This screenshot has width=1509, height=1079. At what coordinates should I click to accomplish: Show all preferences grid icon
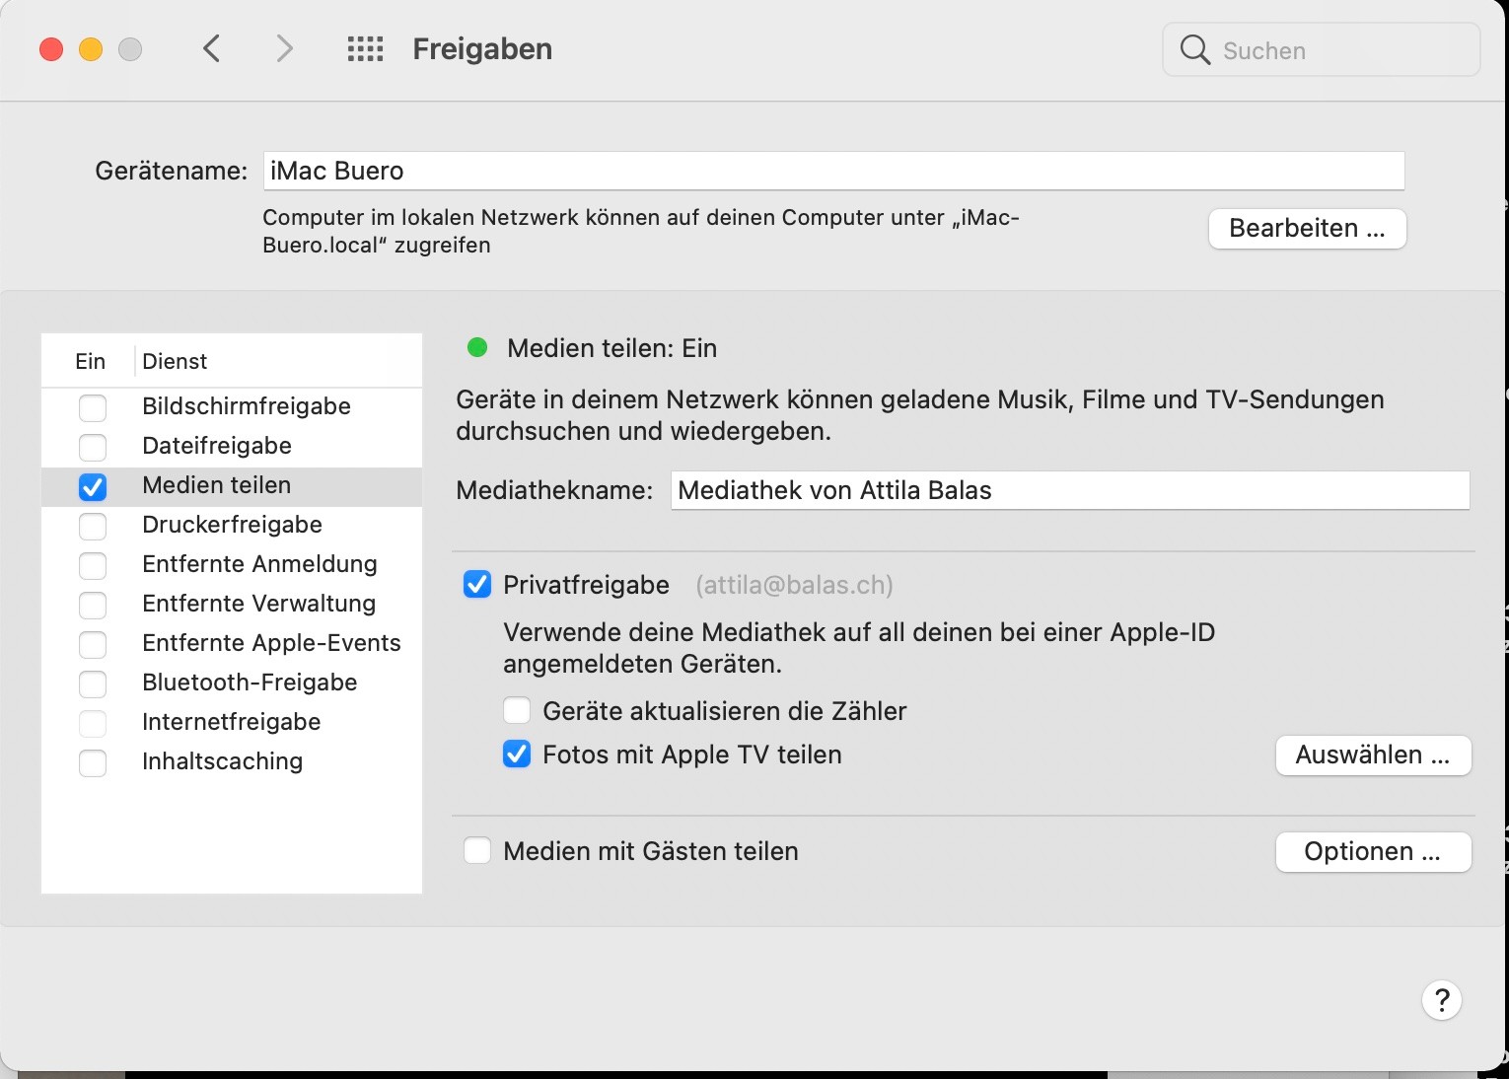[365, 48]
